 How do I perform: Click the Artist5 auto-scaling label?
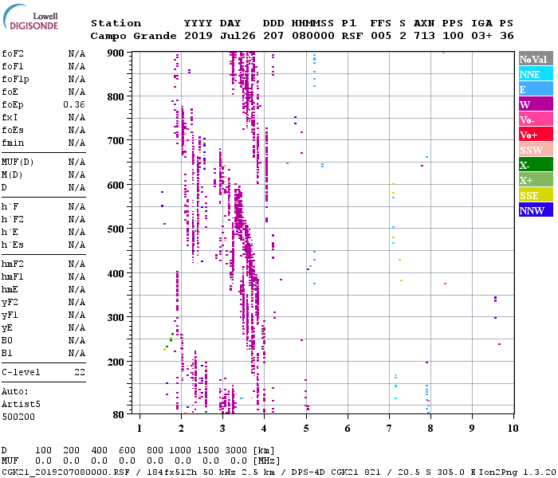(21, 405)
